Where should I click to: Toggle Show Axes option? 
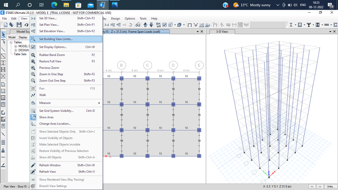pyautogui.click(x=66, y=117)
